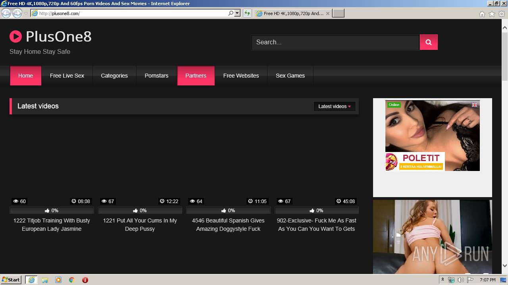Expand the Latest videos sort dropdown
This screenshot has width=508, height=285.
pos(335,106)
